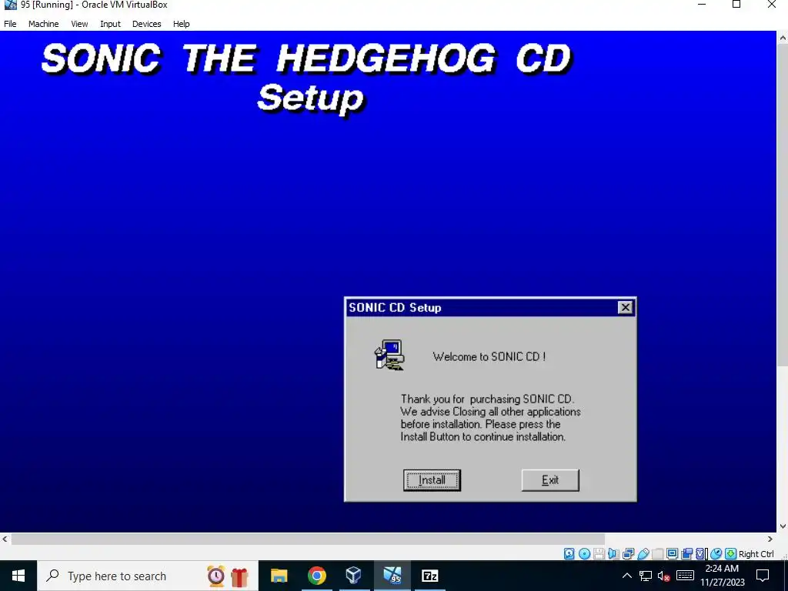Click the alarm clock icon in search box
Screen dimensions: 788x591
coord(216,576)
